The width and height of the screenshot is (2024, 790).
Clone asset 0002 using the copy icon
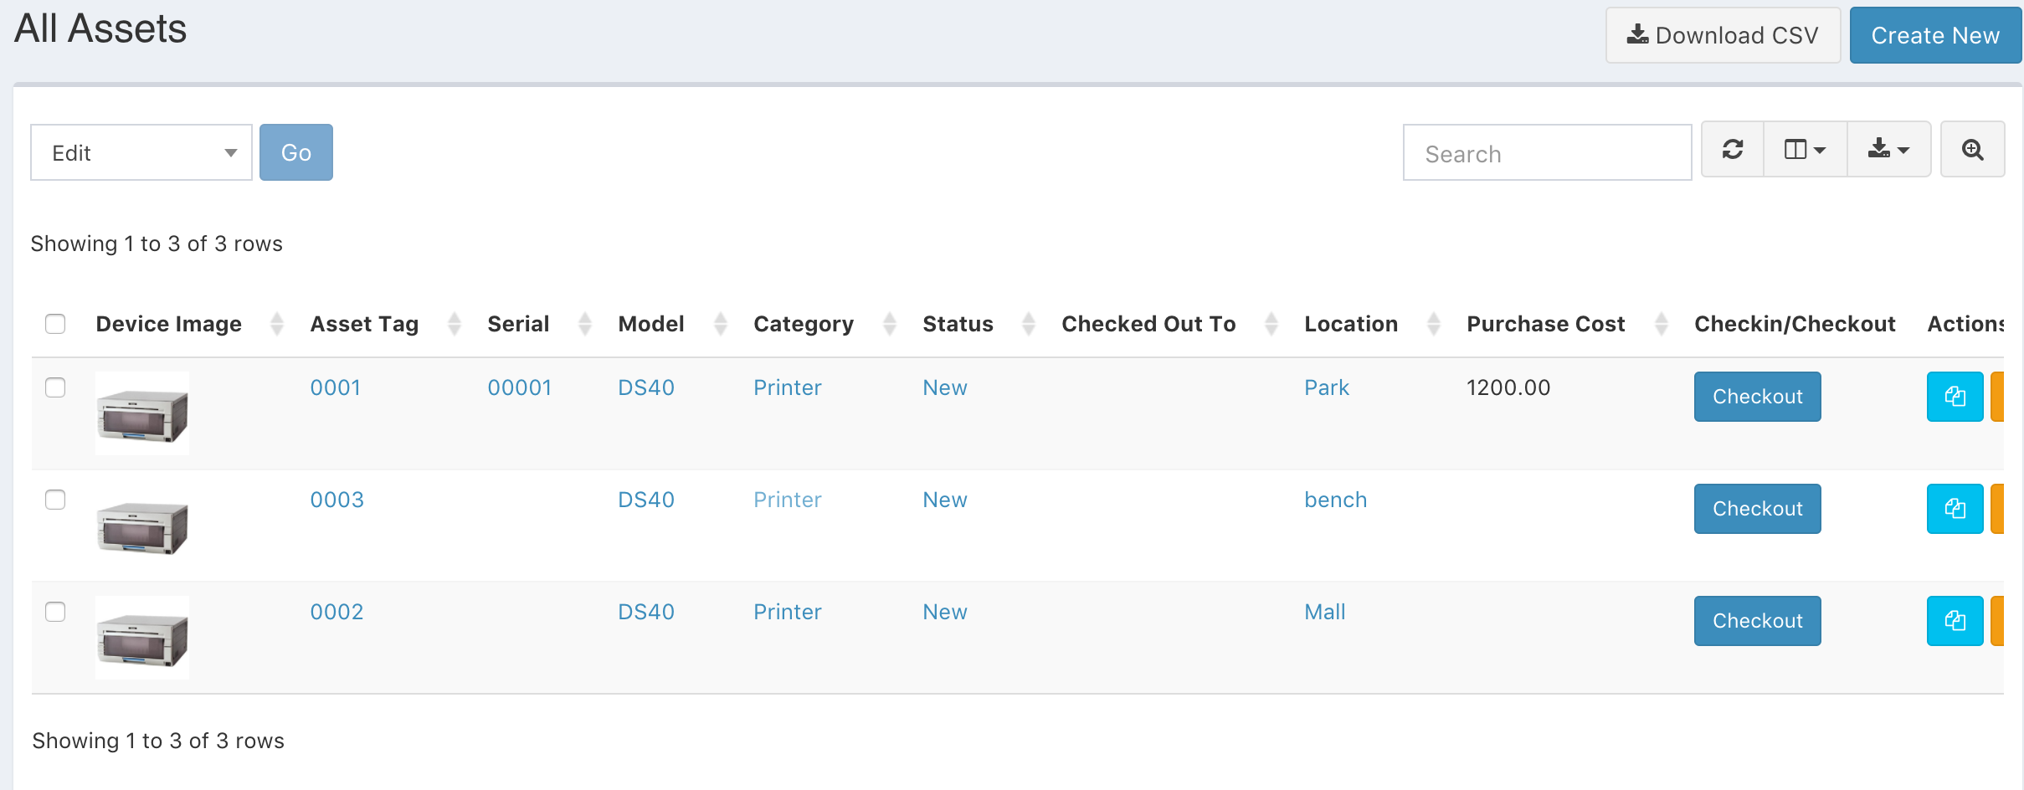[x=1955, y=620]
